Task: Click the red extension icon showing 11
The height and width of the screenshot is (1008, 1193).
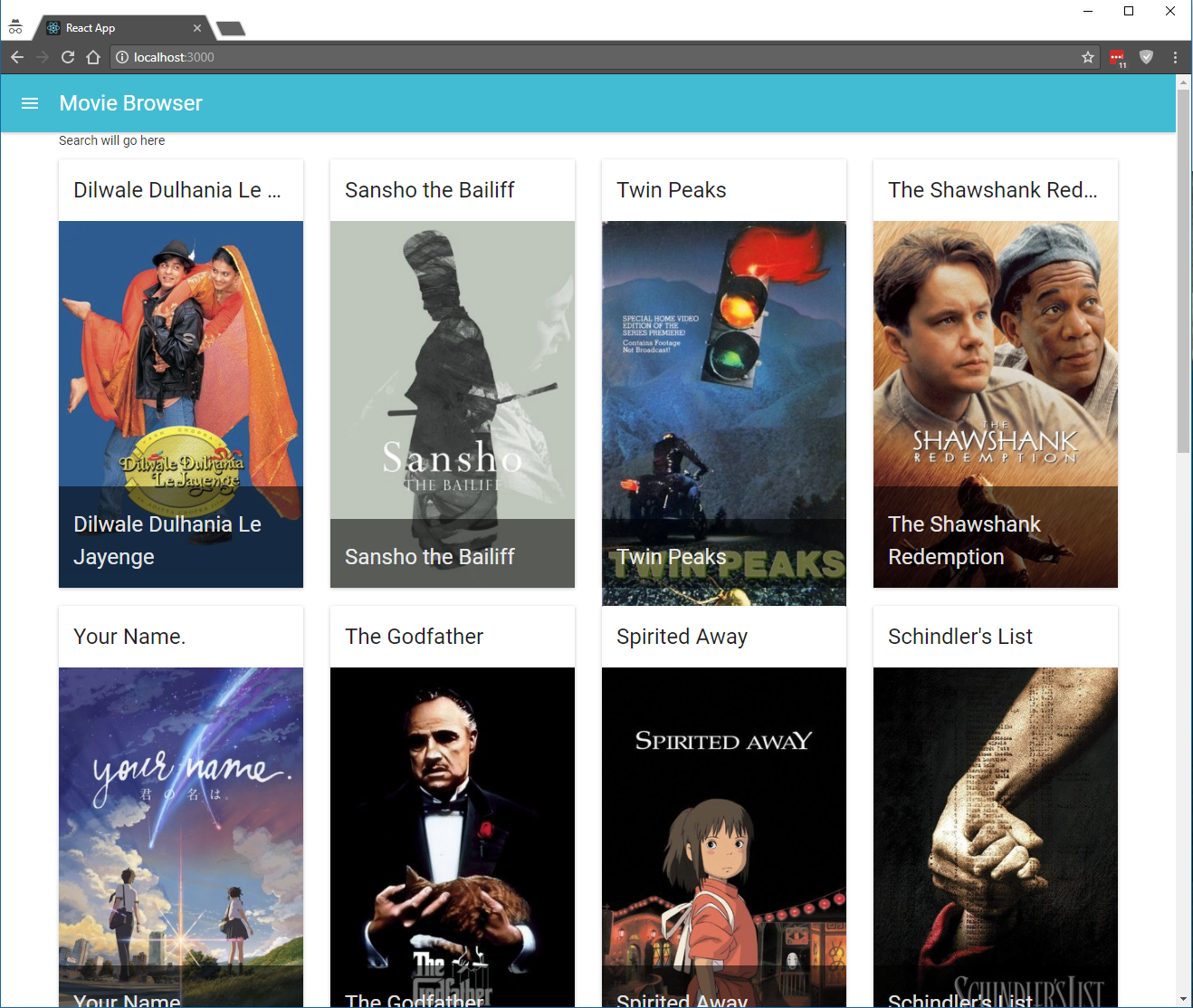Action: click(1117, 57)
